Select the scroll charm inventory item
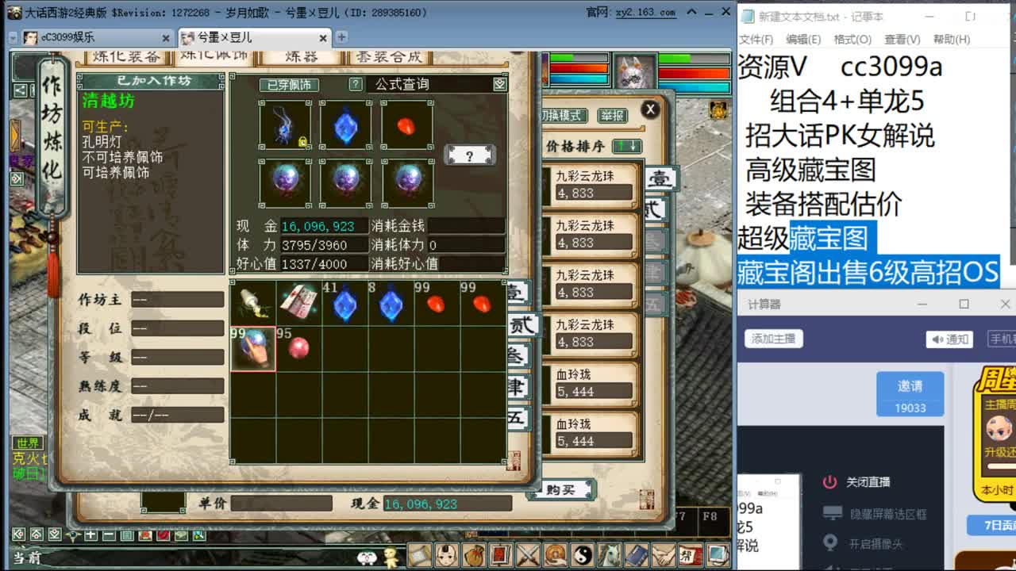The width and height of the screenshot is (1016, 571). [299, 303]
